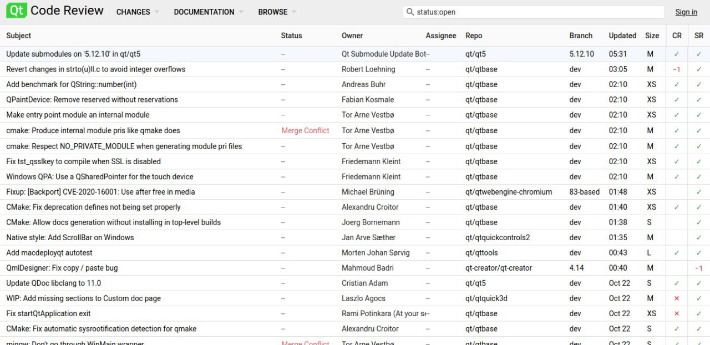Focus the status:open search field

pyautogui.click(x=534, y=12)
